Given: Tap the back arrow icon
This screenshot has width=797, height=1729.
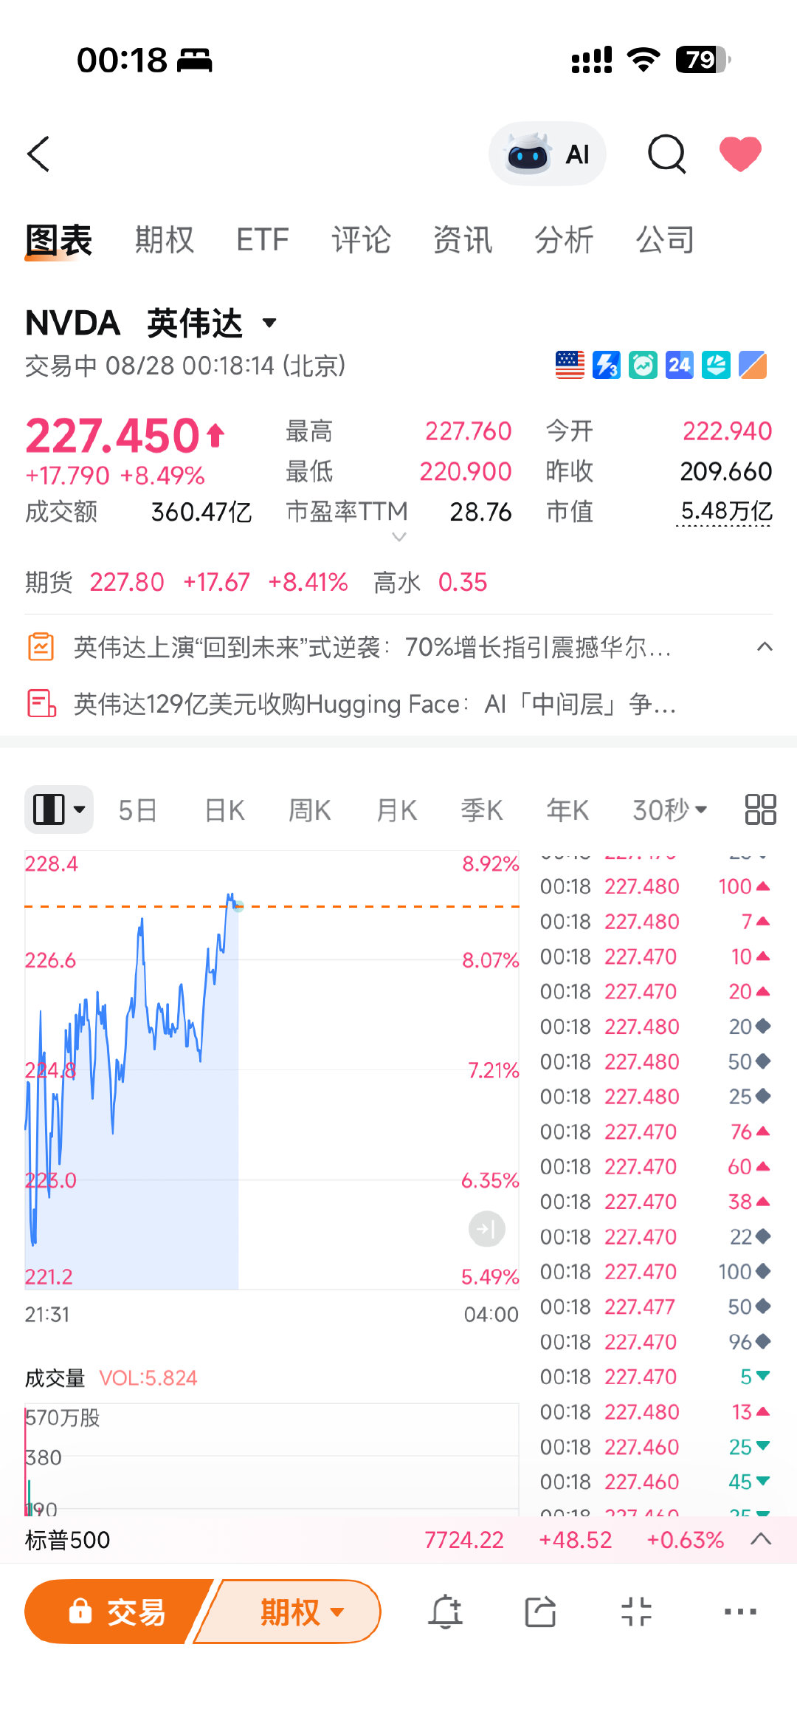Looking at the screenshot, I should click(x=38, y=154).
